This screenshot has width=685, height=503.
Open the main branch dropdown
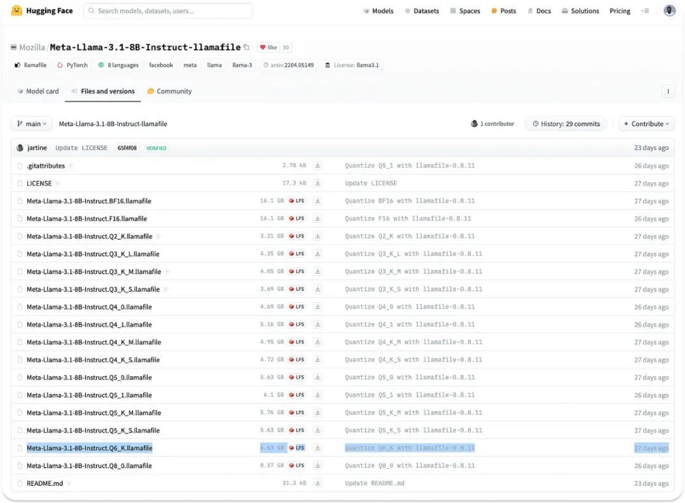pos(32,124)
